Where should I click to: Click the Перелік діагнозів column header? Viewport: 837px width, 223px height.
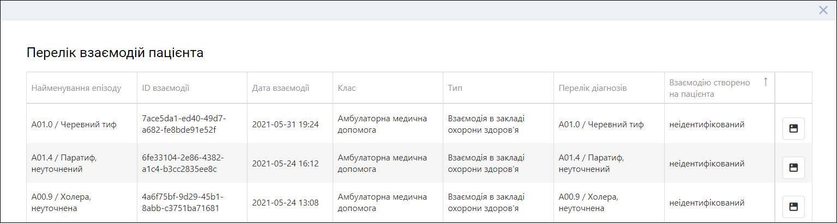point(593,88)
